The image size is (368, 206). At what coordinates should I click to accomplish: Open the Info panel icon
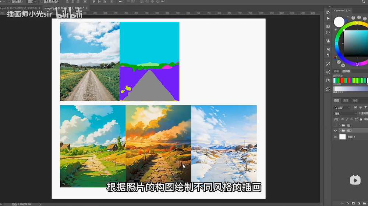coord(328,33)
